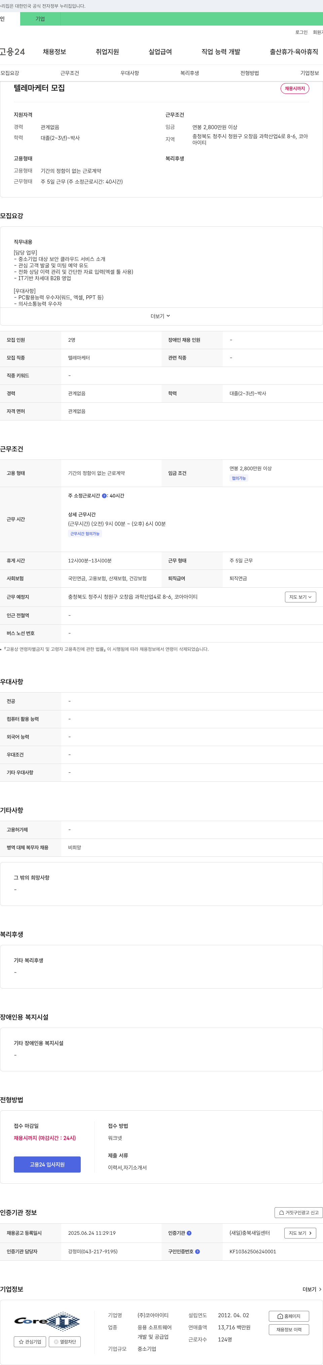Select 12시00분~13시00분 break time value
Viewport: 323px width, 1365px height.
89,561
